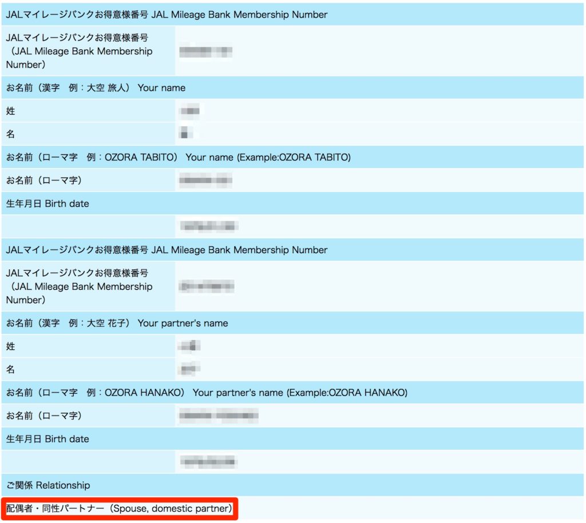Click the 'お名前（漢字 例：大空 旅人） Your name' heading
Image resolution: width=586 pixels, height=523 pixels.
(x=292, y=87)
